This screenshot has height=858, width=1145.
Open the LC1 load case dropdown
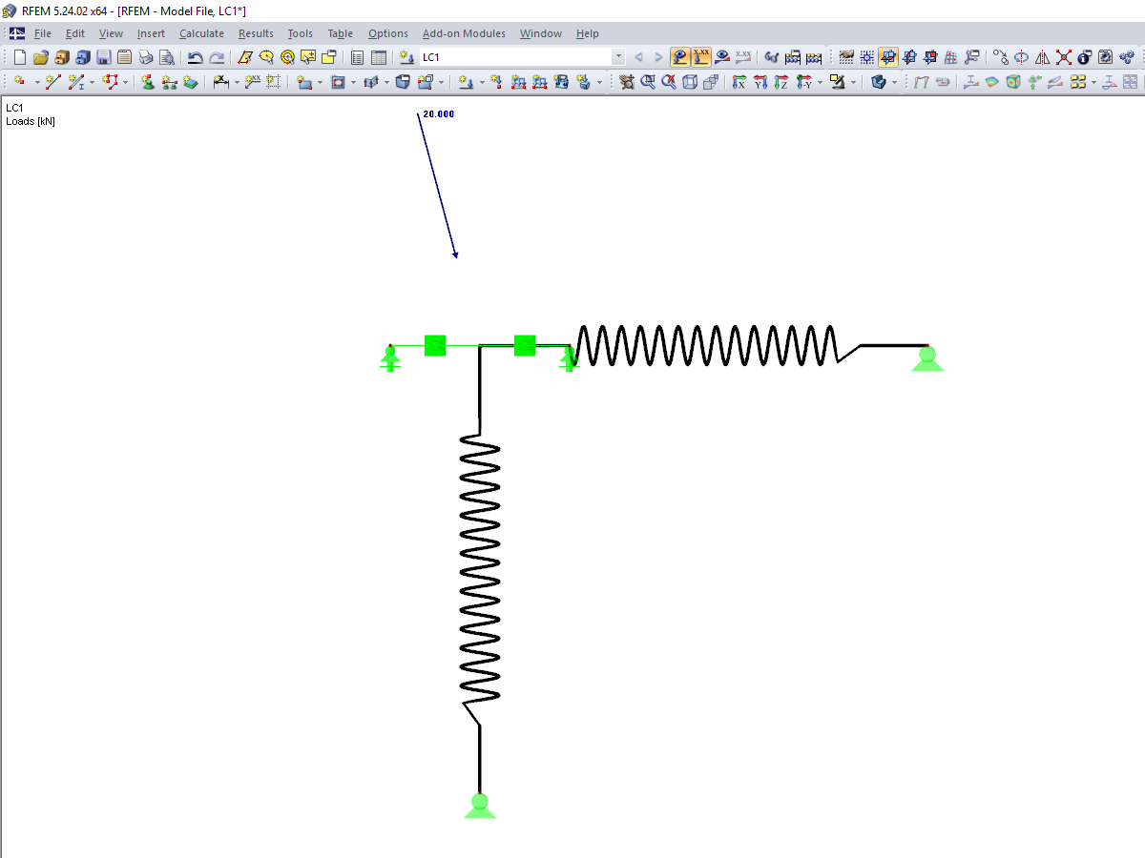618,57
